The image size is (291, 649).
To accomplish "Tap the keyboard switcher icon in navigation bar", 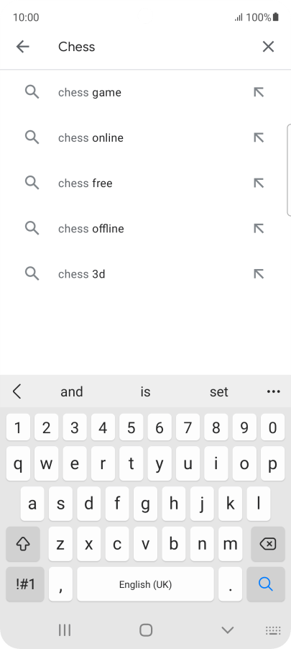I will point(273,630).
